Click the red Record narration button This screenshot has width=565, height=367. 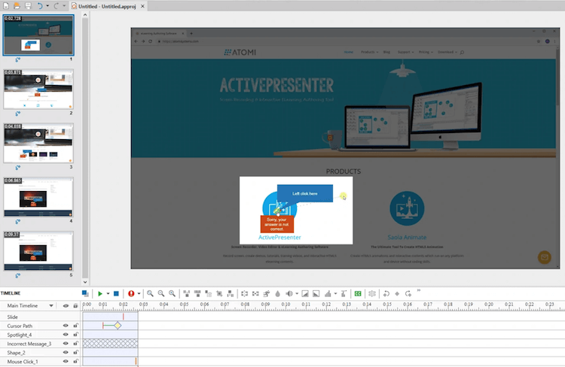tap(131, 293)
